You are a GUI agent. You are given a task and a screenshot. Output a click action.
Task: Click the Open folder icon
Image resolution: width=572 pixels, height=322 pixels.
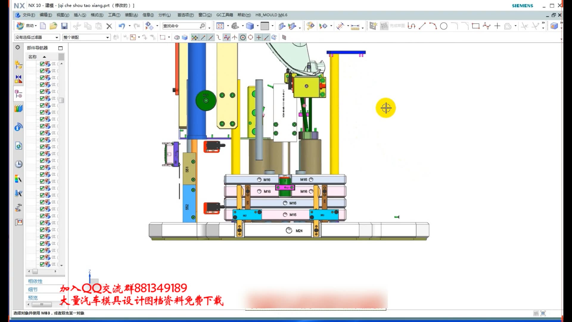53,26
